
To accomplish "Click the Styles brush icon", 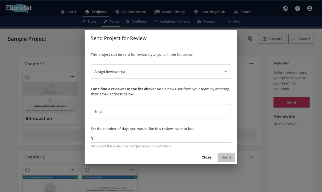I will click(x=83, y=22).
